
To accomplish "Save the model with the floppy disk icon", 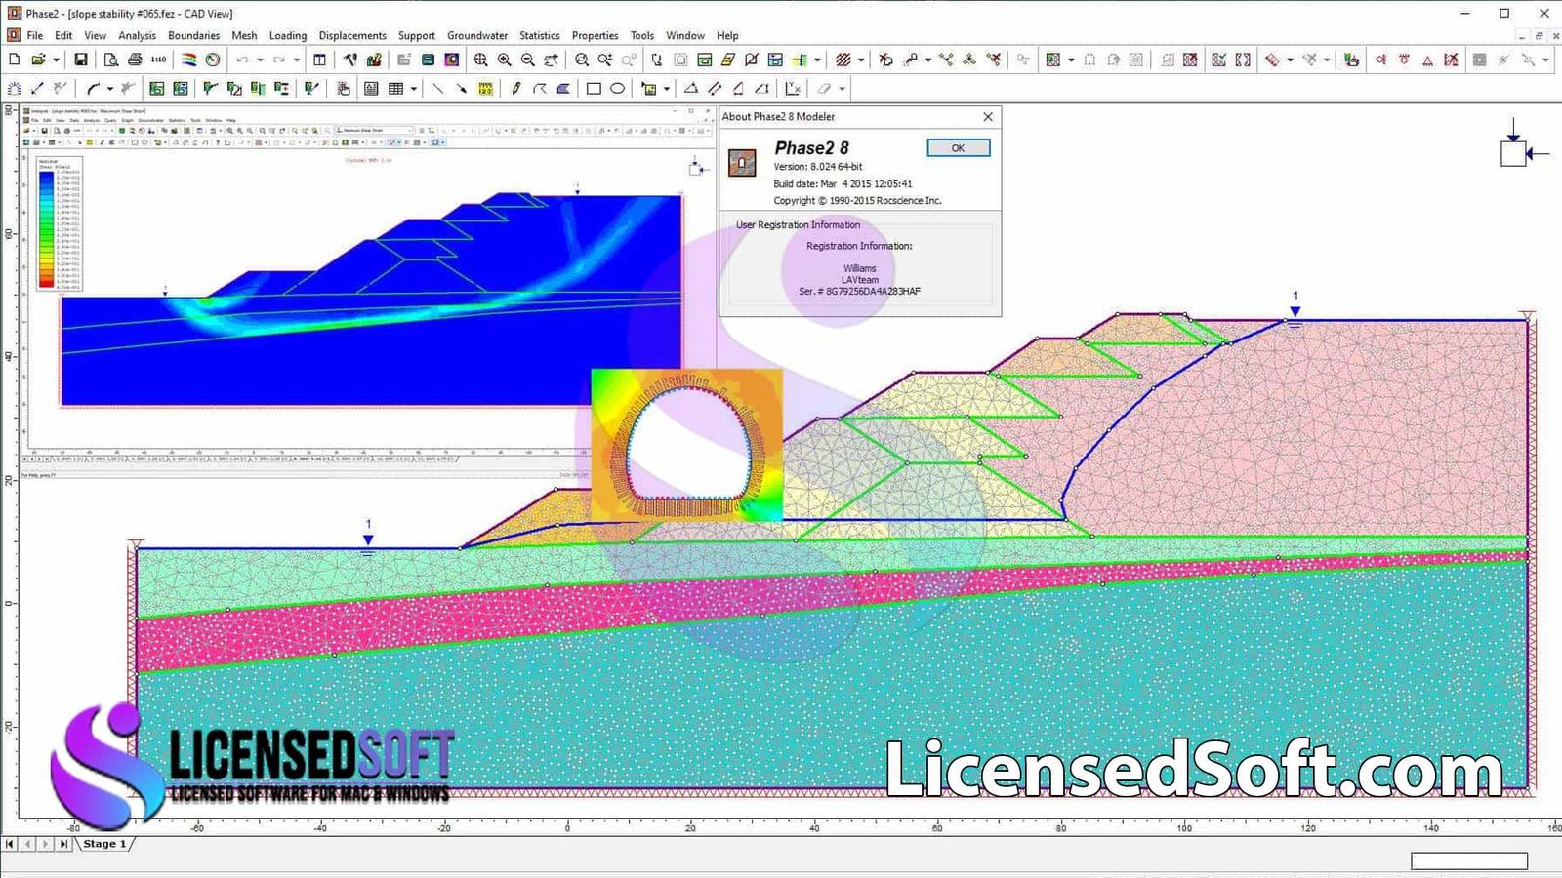I will pos(81,60).
